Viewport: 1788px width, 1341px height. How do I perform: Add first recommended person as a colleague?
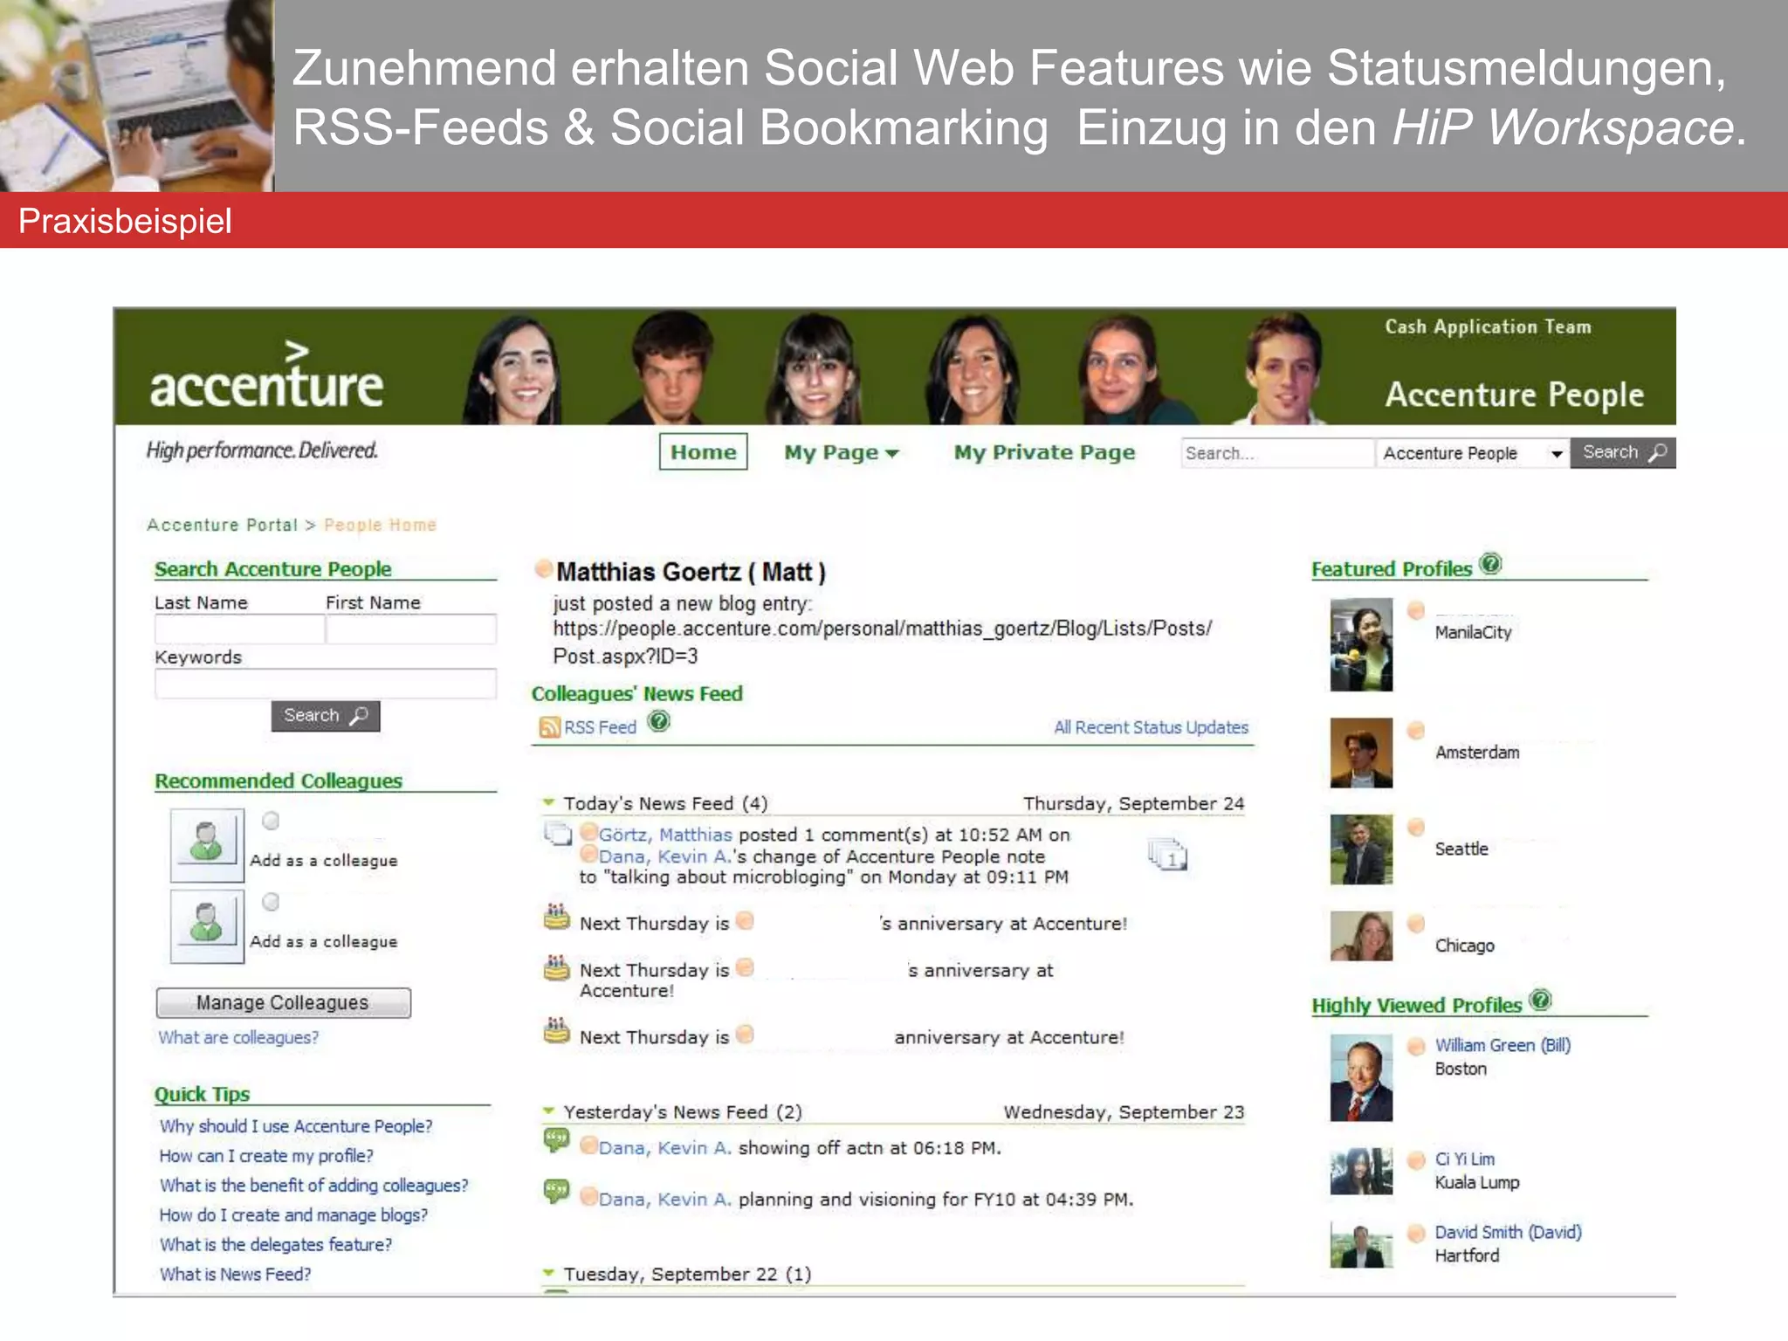coord(323,860)
